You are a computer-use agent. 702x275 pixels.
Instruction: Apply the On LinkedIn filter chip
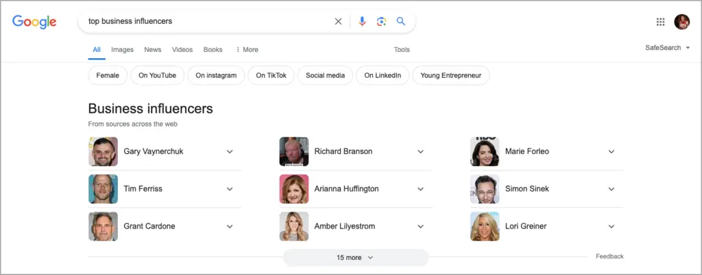point(383,75)
